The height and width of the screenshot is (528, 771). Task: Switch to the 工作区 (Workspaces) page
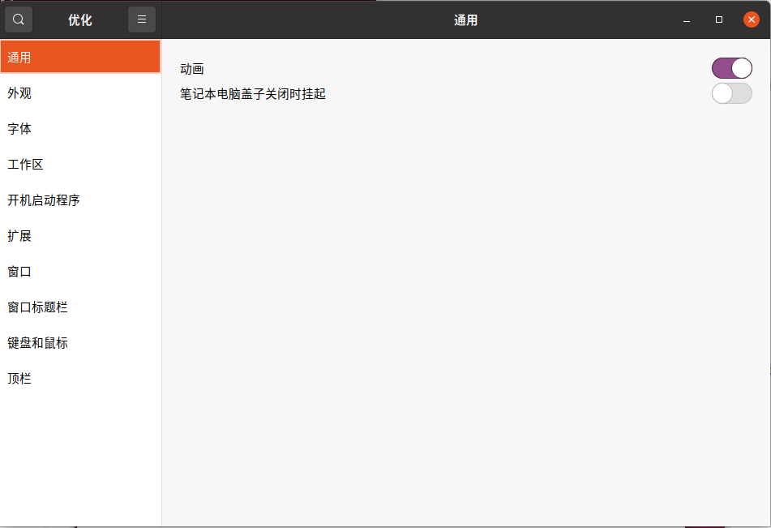24,164
